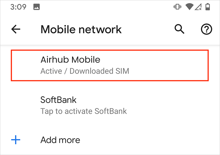The height and width of the screenshot is (155, 220).
Task: Tap the cellular signal status icon
Action: pyautogui.click(x=198, y=7)
